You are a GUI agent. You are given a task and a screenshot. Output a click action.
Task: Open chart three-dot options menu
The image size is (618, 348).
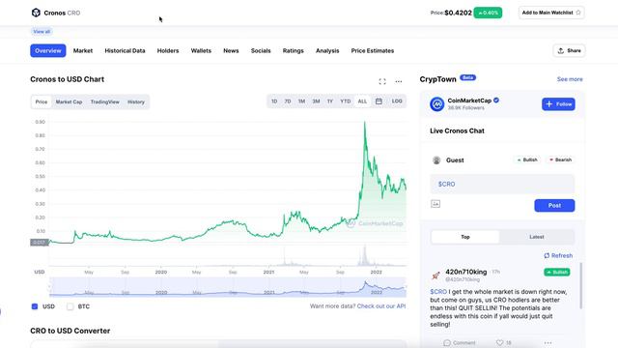[x=399, y=81]
